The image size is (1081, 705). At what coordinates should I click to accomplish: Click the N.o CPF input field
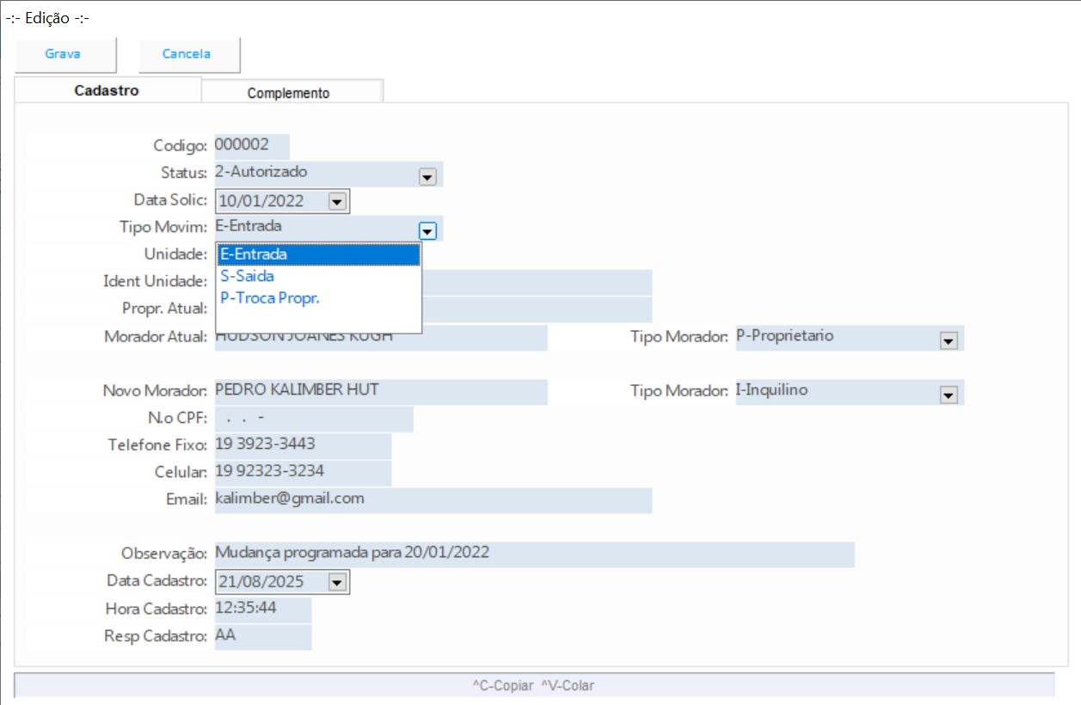[x=313, y=419]
